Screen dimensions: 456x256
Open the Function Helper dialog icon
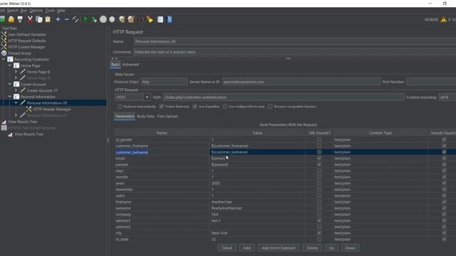160,19
